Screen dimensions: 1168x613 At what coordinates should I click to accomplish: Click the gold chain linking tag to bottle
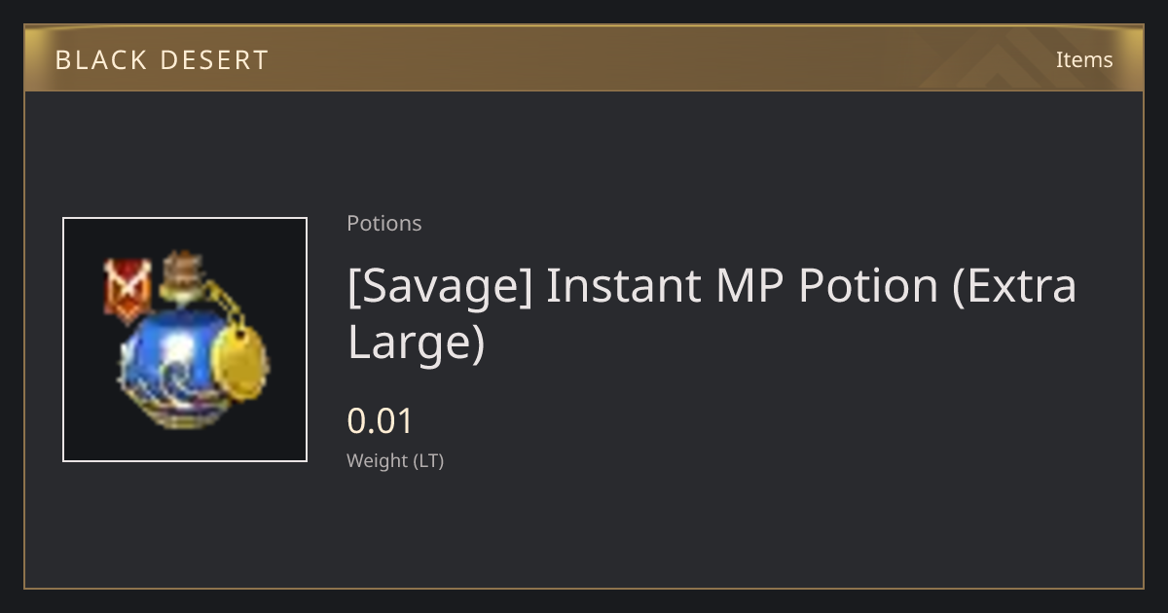tap(219, 299)
